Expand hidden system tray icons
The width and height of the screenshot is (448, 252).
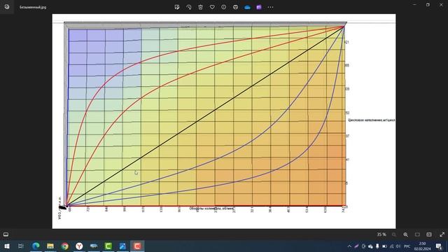(349, 246)
